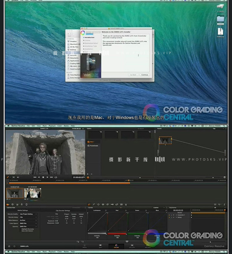Viewport: 232px width, 254px height.
Task: Open the Stereoscopic 3D palette icon
Action: coord(121,204)
